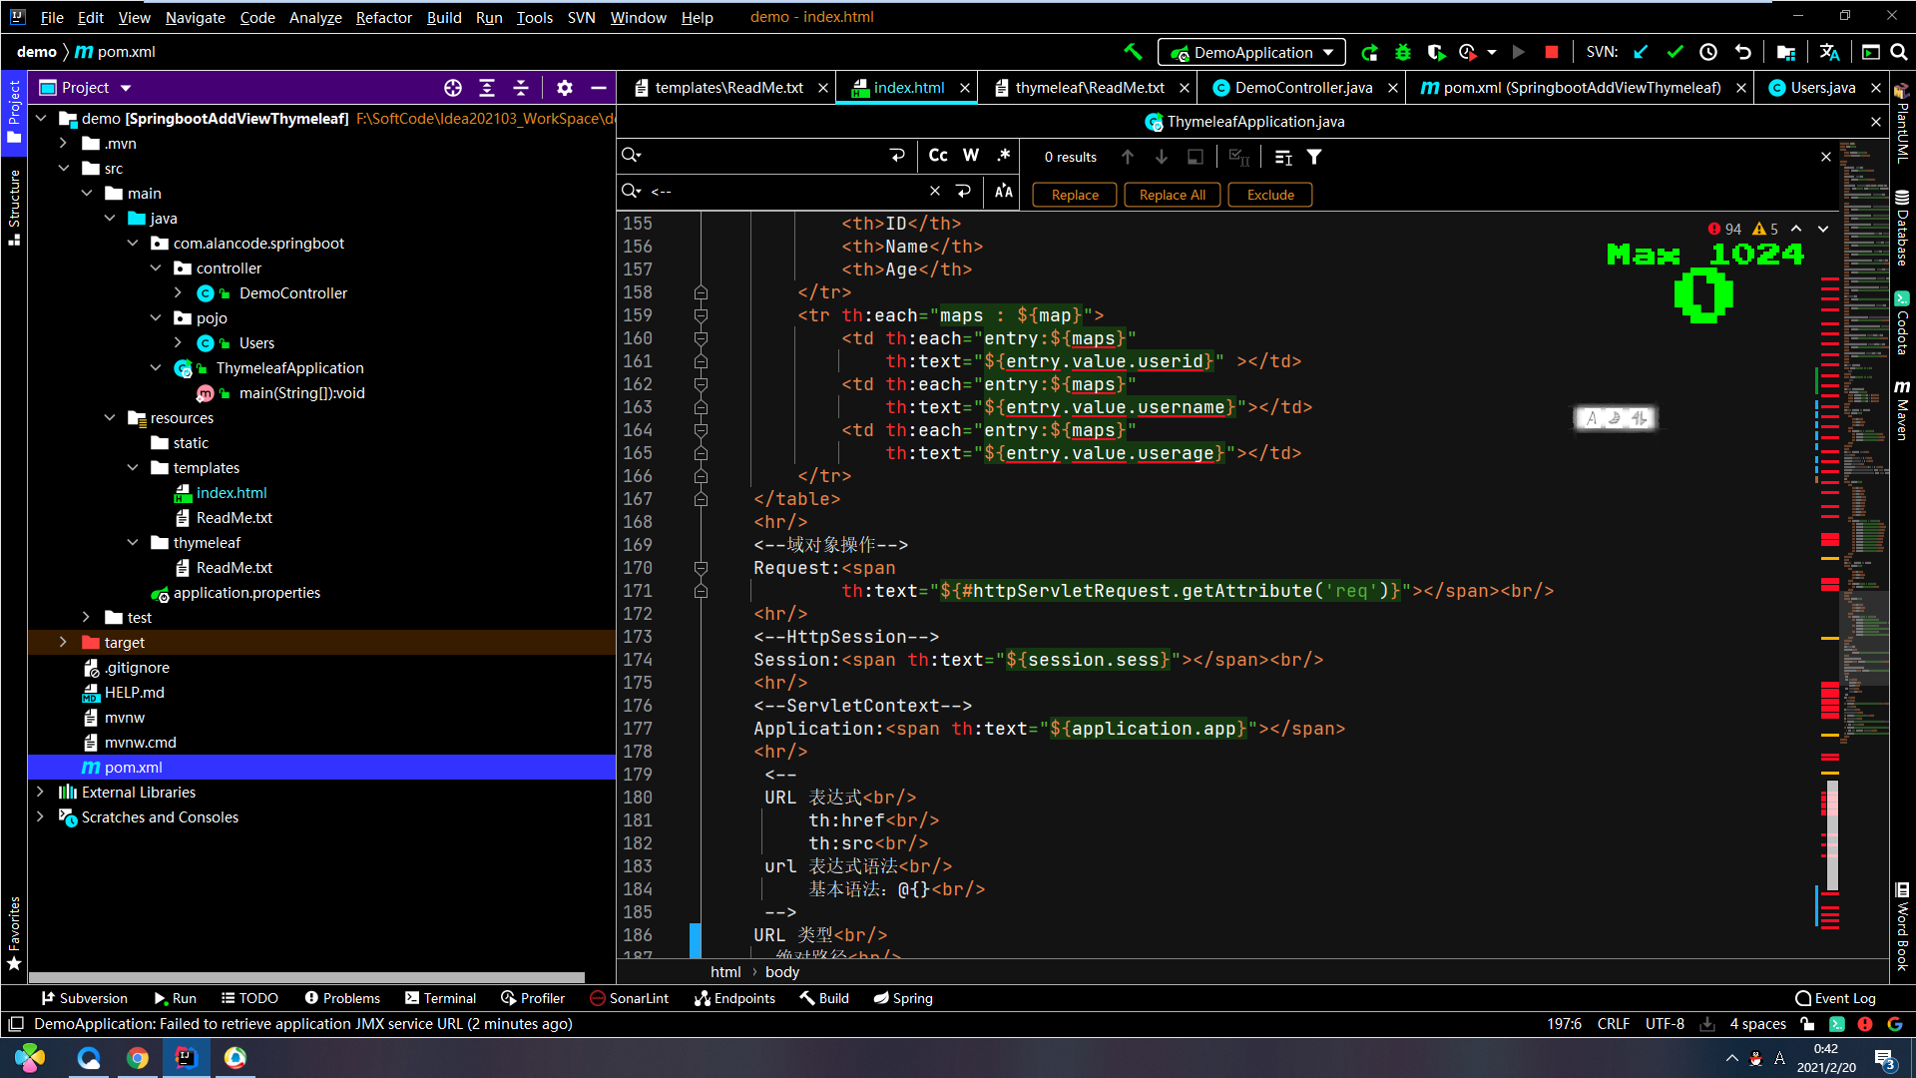Hide the Project tool window
1916x1078 pixels.
[599, 88]
